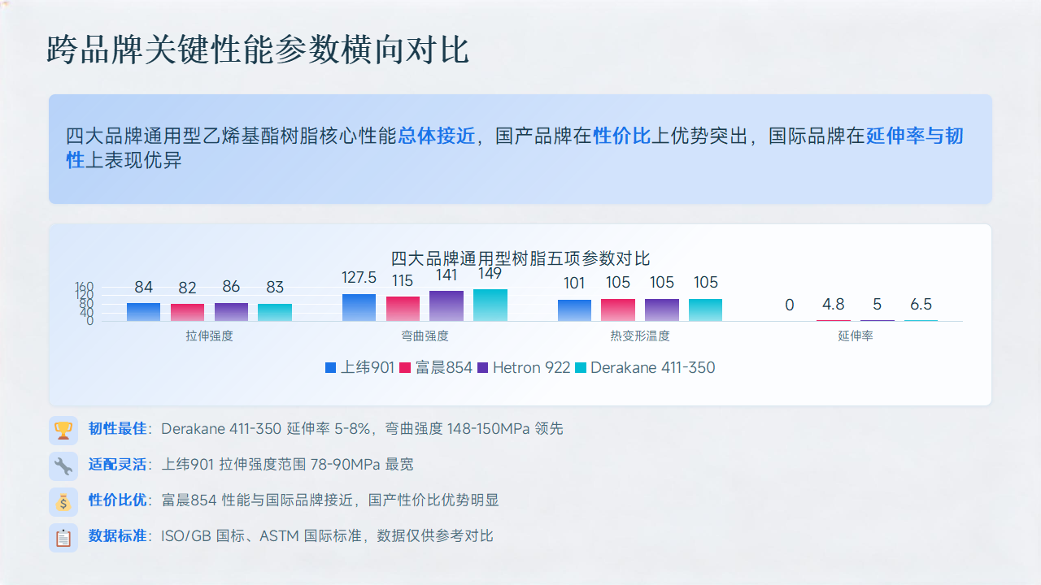Click the wrench icon beside 适配灵活
This screenshot has width=1041, height=585.
coord(63,466)
